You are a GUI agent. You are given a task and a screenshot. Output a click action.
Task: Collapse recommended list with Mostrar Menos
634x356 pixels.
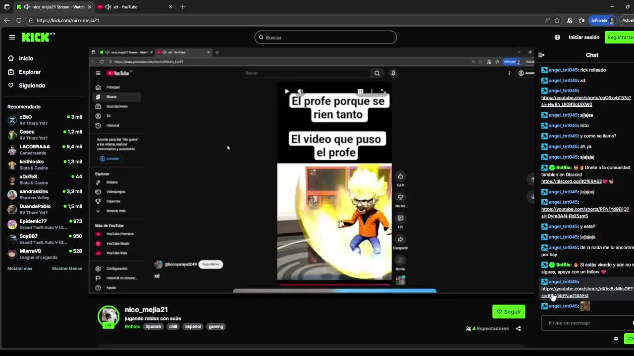[x=67, y=268]
